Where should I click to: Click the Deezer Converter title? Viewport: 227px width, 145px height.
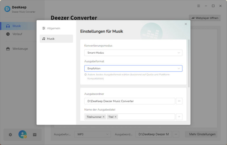point(74,18)
